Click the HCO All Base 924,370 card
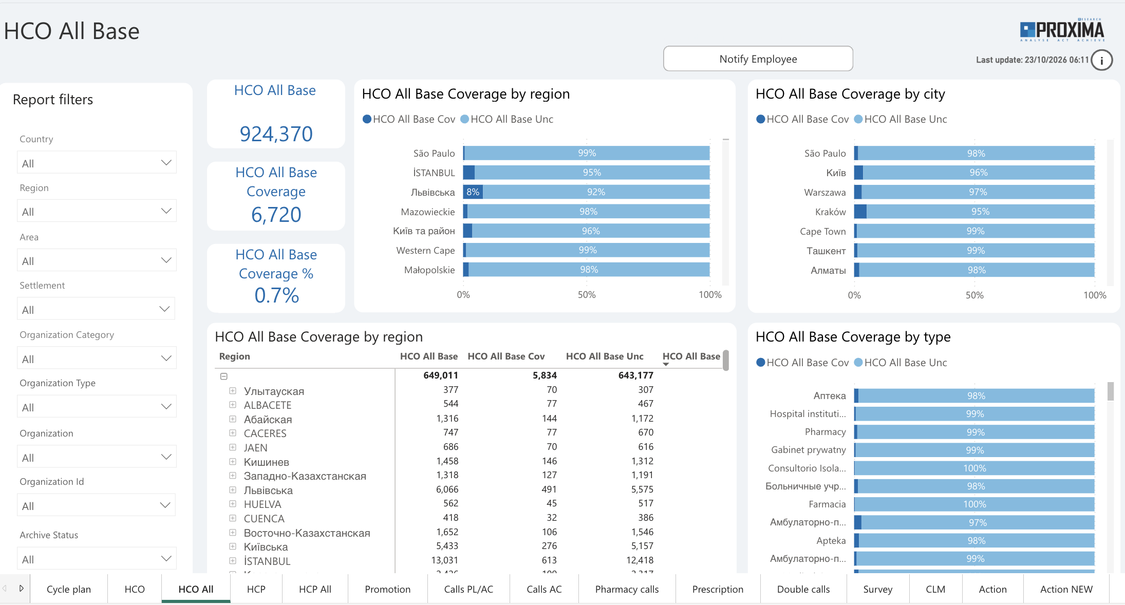Screen dimensions: 1125x605 click(276, 114)
